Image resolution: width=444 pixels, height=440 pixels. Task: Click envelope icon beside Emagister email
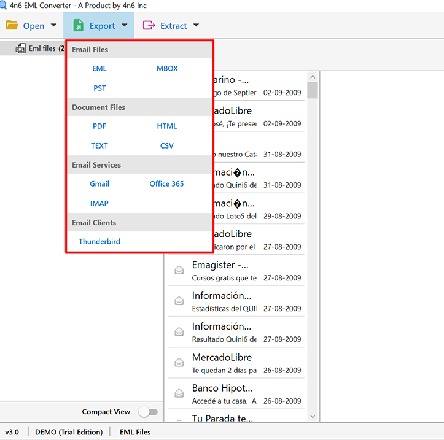(x=179, y=270)
